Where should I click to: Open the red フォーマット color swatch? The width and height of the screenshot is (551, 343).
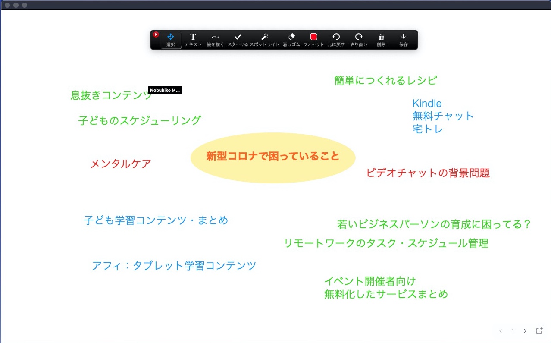314,40
